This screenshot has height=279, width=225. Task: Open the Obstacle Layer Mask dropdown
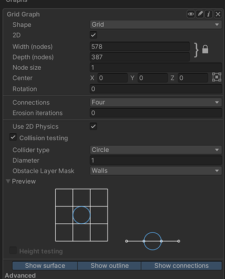(x=156, y=171)
